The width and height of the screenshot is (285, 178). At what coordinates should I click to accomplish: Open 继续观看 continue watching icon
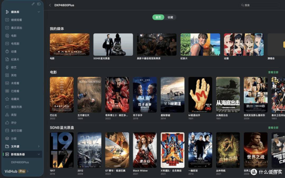[x=7, y=20]
